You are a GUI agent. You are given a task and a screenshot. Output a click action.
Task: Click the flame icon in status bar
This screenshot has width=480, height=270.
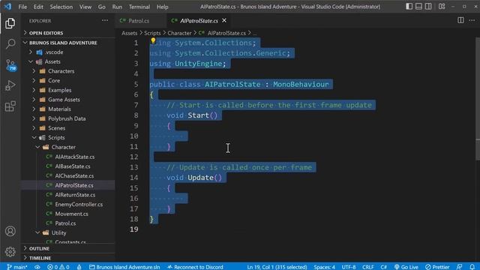pyautogui.click(x=79, y=267)
